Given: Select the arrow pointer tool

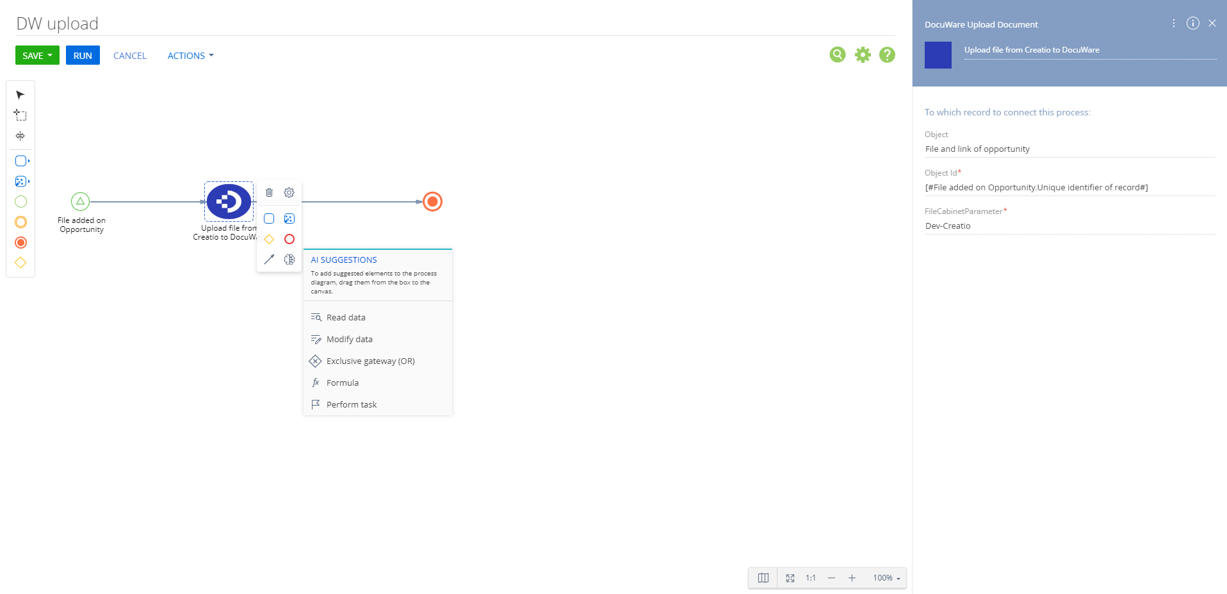Looking at the screenshot, I should [x=20, y=95].
